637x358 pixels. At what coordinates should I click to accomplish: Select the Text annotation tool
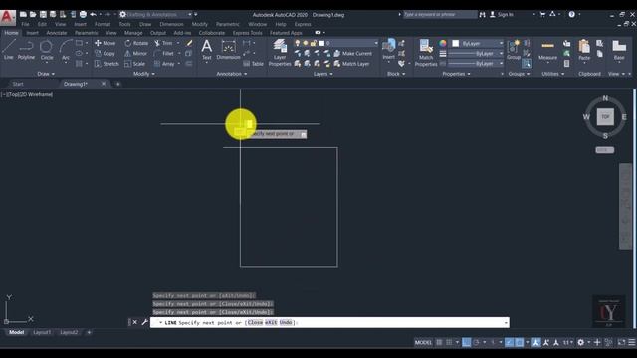[206, 50]
